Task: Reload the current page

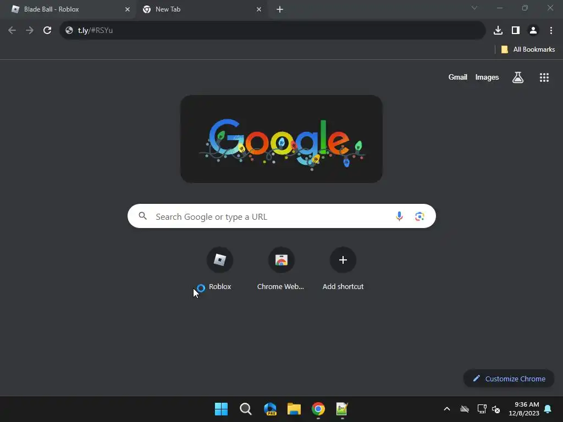Action: click(47, 30)
